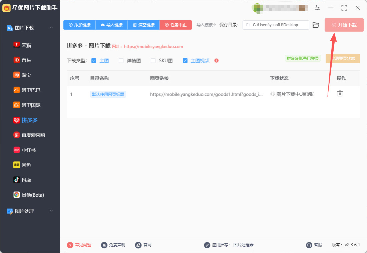Uncheck the 主图 checkbox
This screenshot has height=253, width=367.
pyautogui.click(x=94, y=61)
